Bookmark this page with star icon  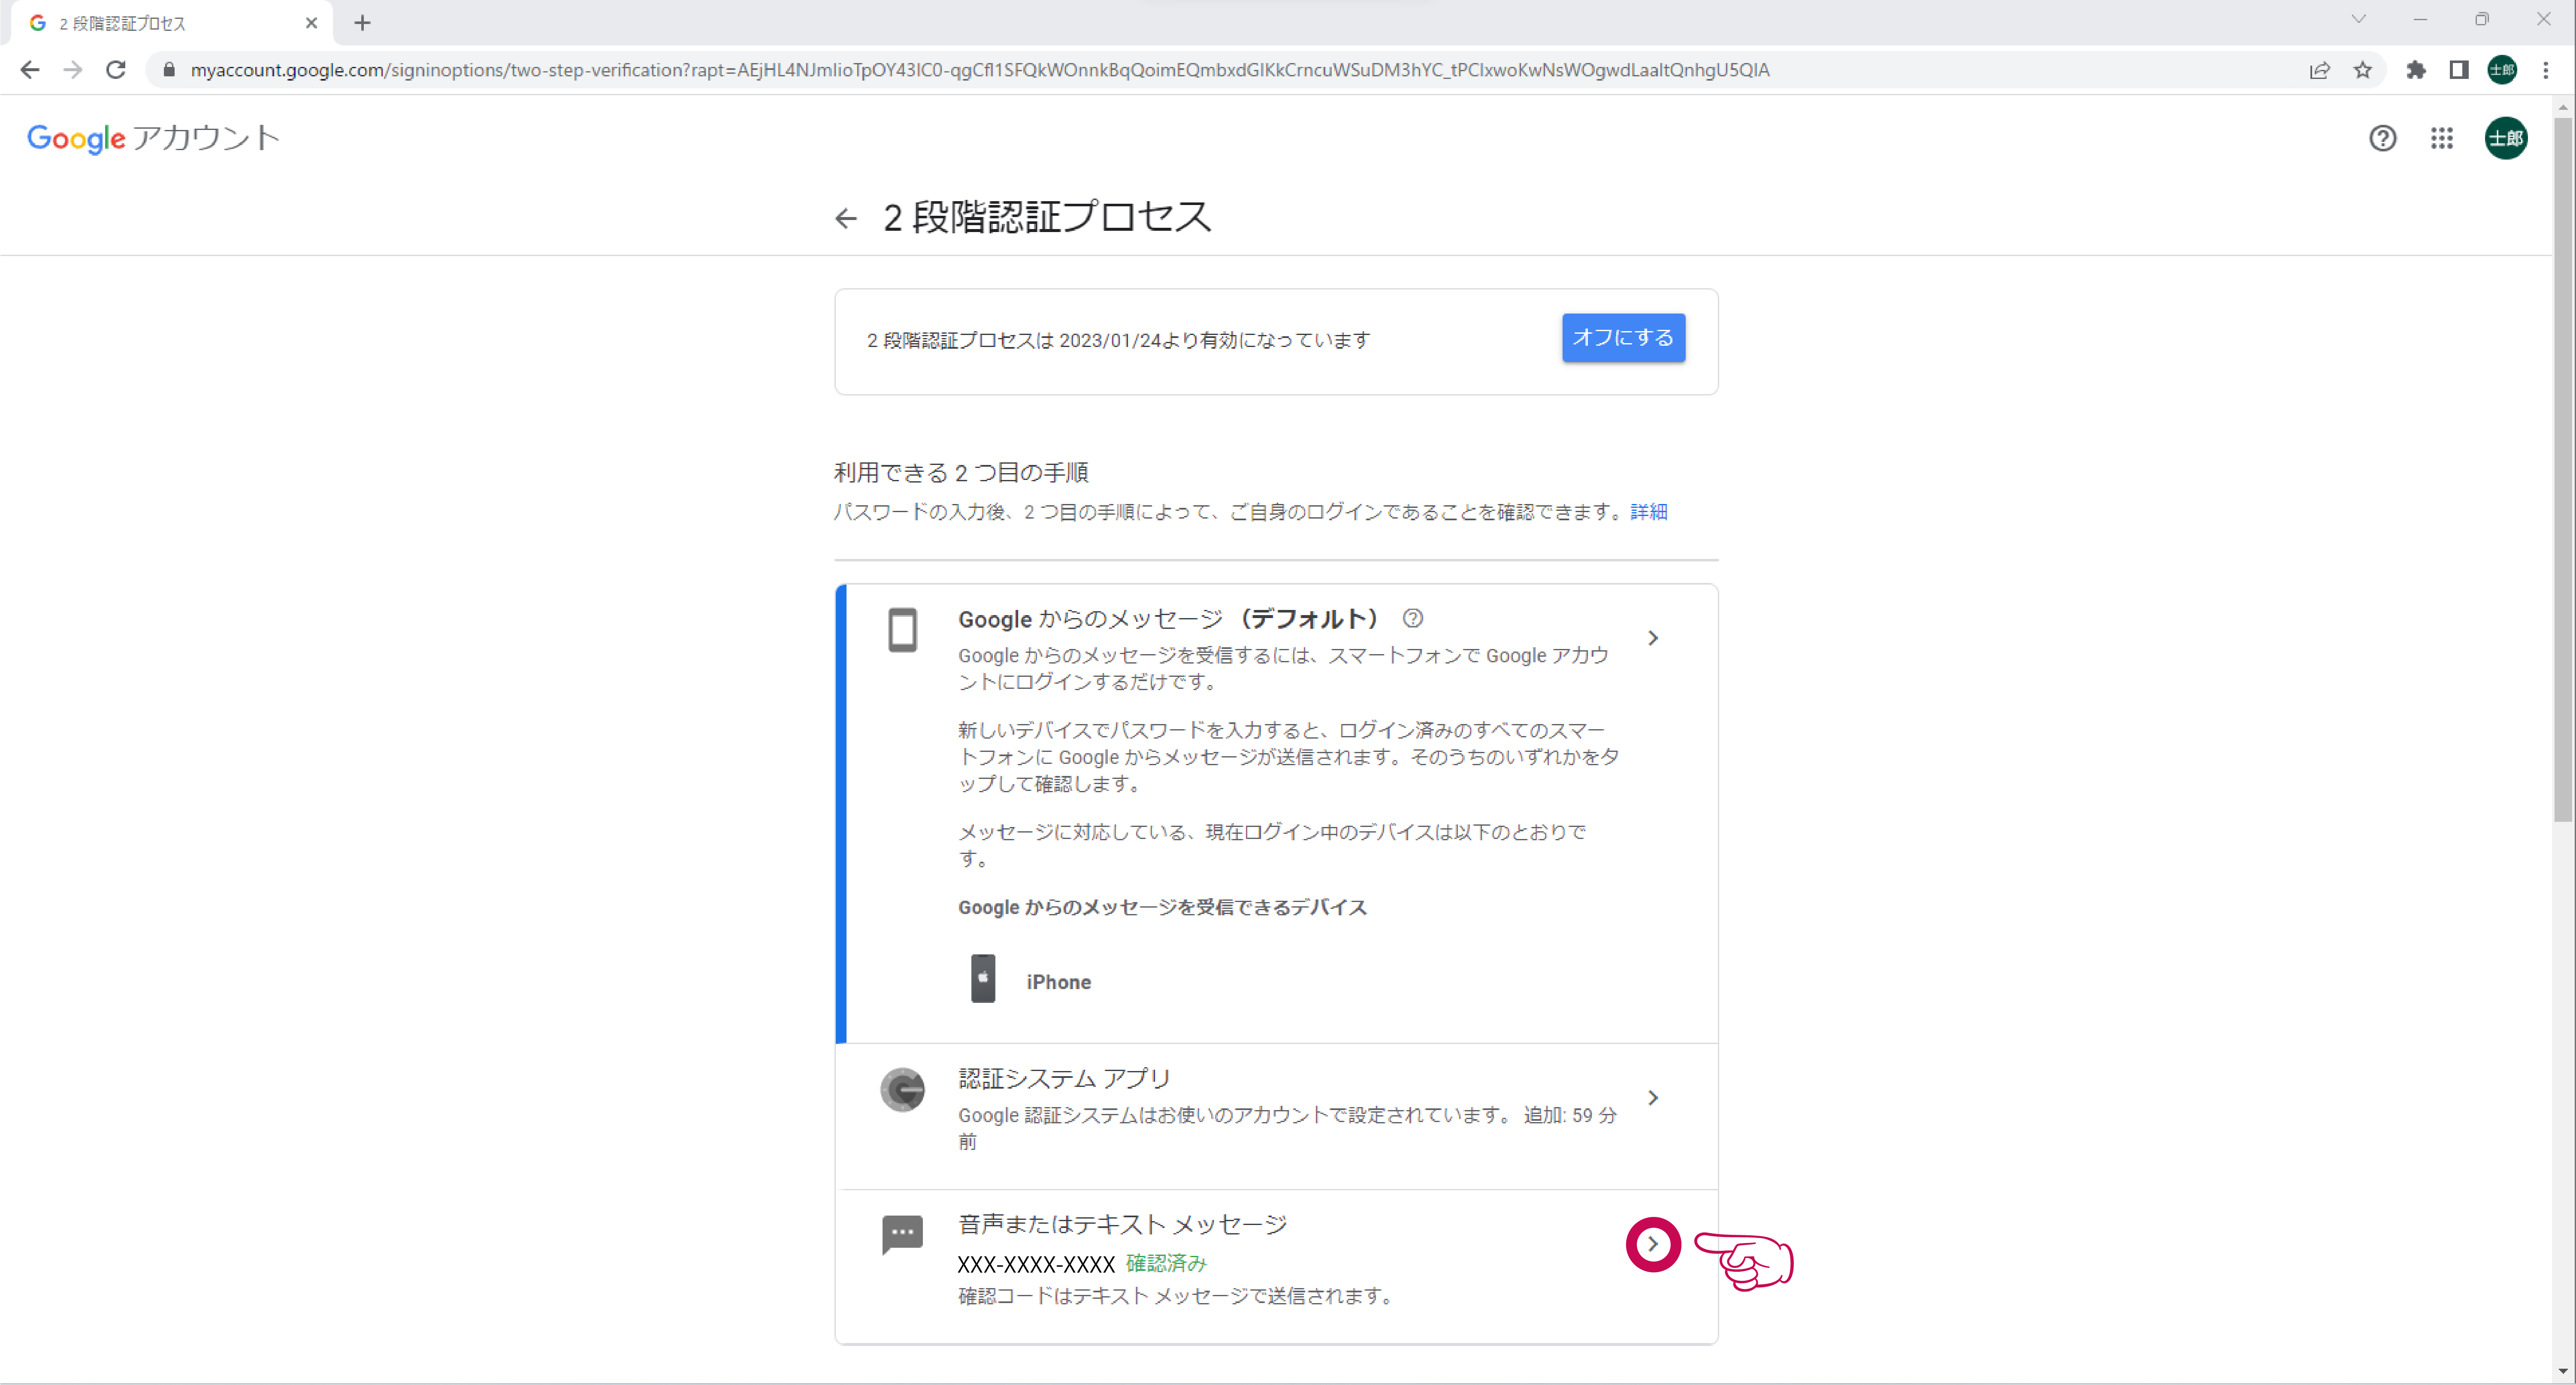[2363, 70]
